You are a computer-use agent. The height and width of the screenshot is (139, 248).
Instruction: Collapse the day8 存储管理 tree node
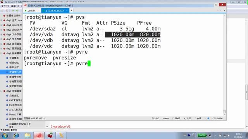click(x=2, y=53)
